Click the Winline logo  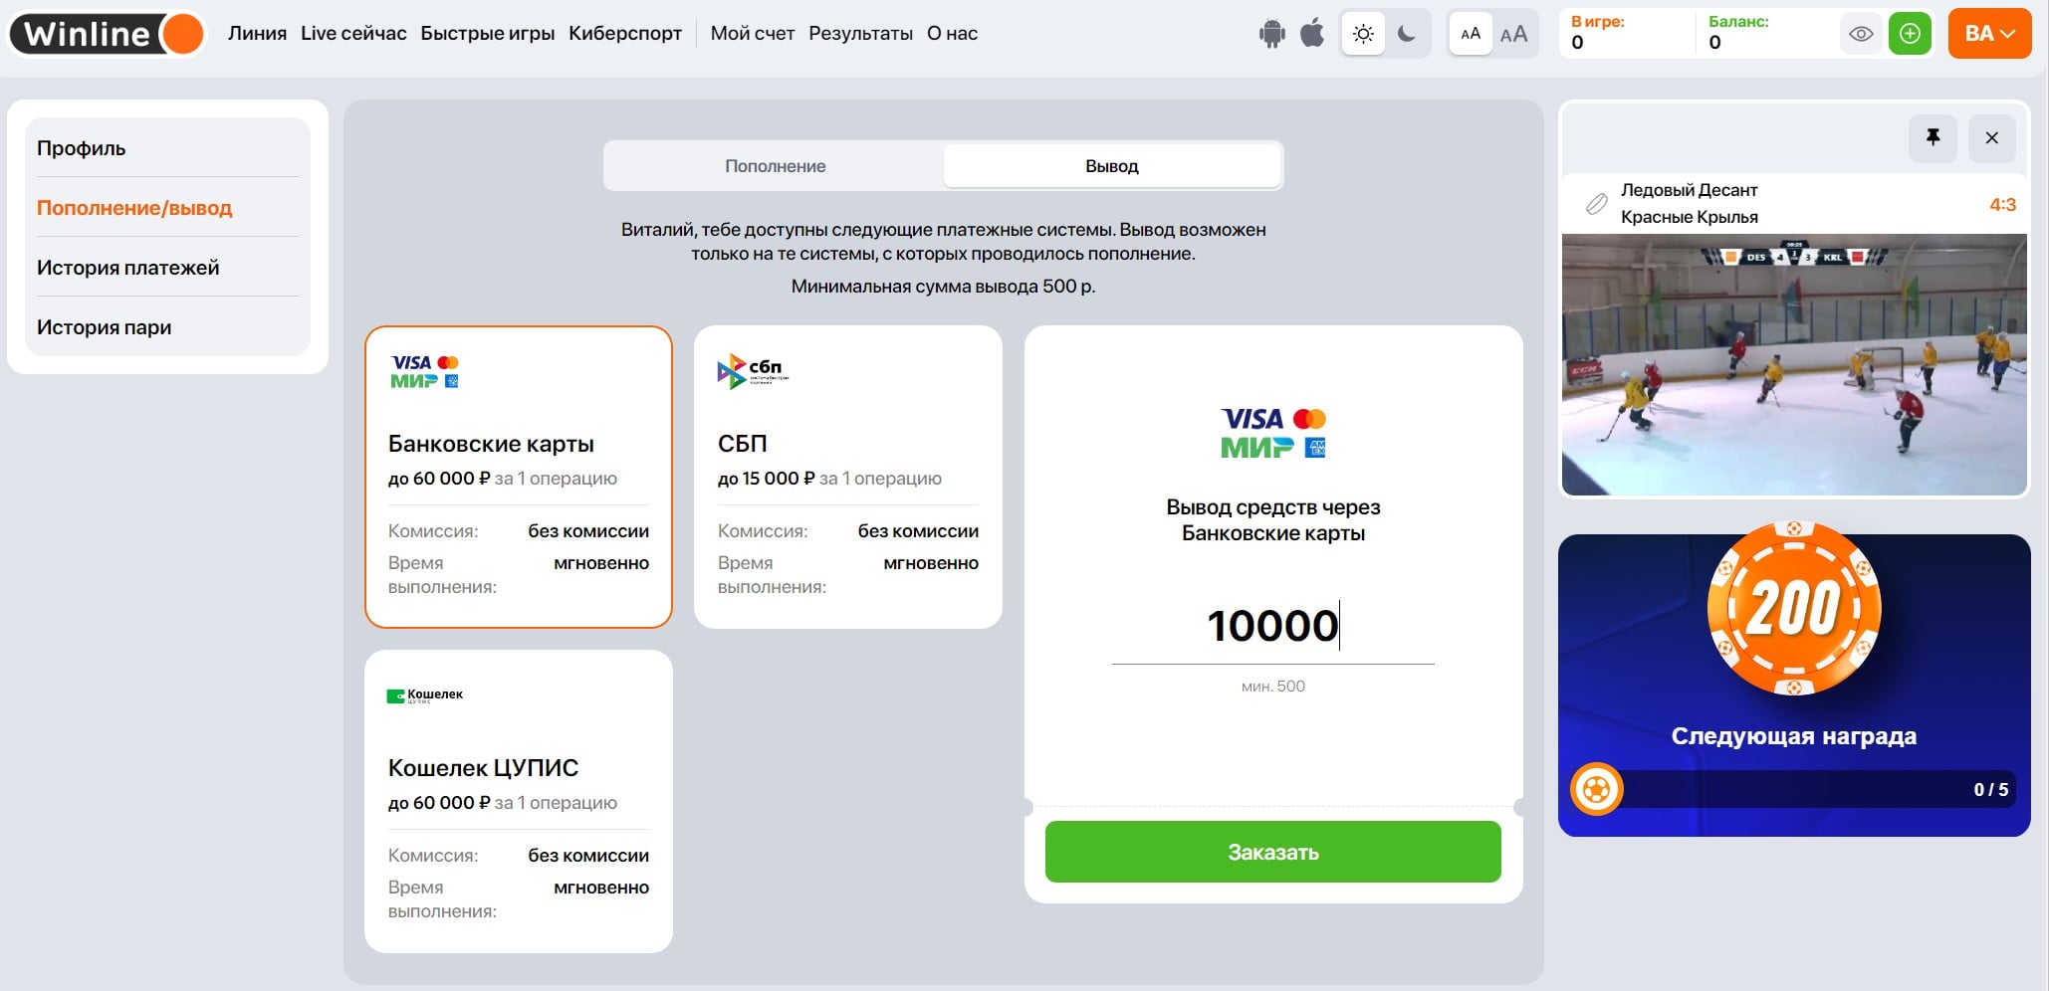(x=107, y=34)
